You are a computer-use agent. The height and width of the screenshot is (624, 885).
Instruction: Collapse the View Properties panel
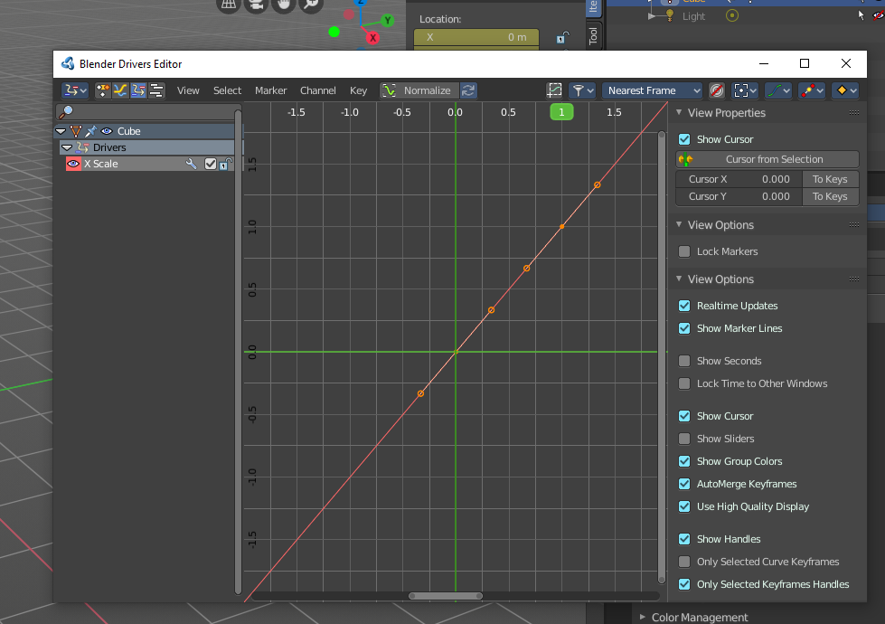679,112
